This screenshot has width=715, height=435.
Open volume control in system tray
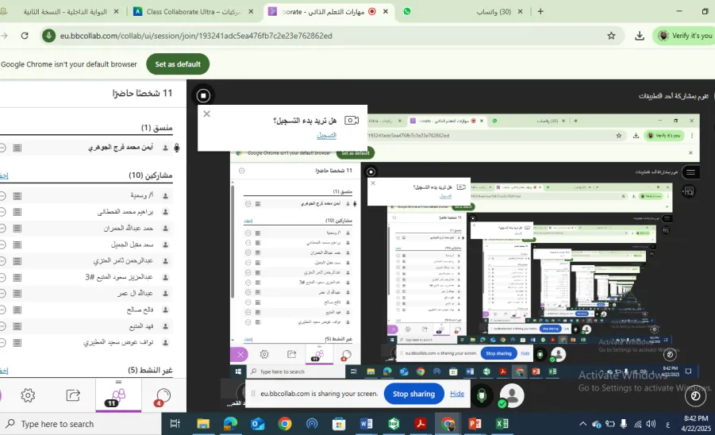point(652,424)
